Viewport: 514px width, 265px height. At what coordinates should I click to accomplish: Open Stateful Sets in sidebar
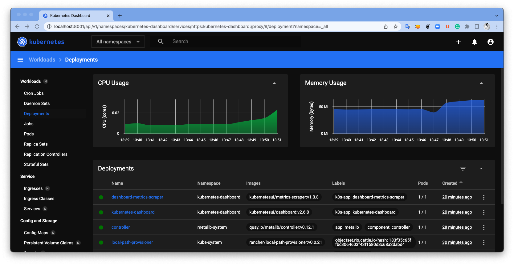click(x=36, y=164)
